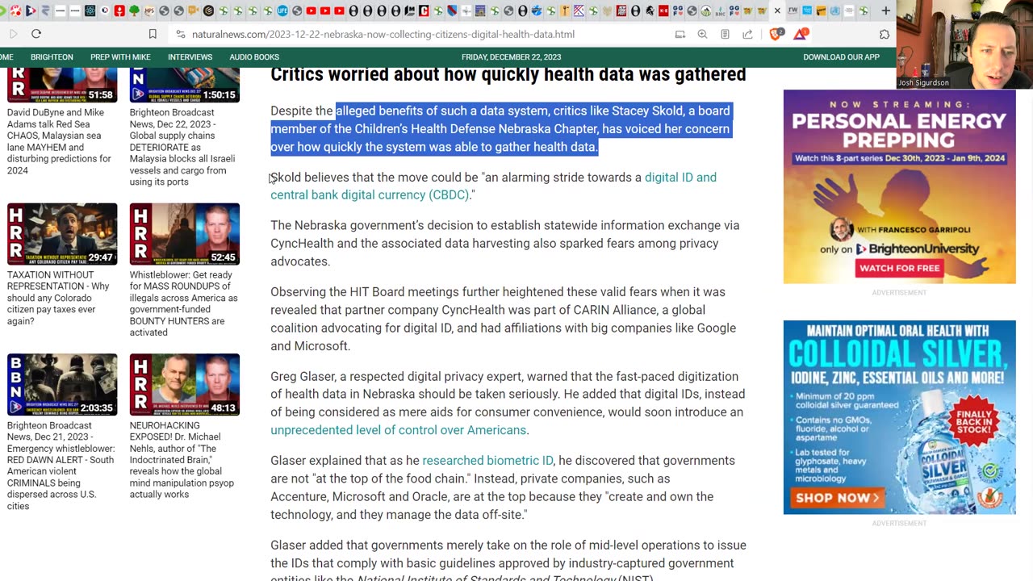Image resolution: width=1033 pixels, height=581 pixels.
Task: Click the 'FINALLY BACK IN STOCK!' badge
Action: pyautogui.click(x=975, y=421)
